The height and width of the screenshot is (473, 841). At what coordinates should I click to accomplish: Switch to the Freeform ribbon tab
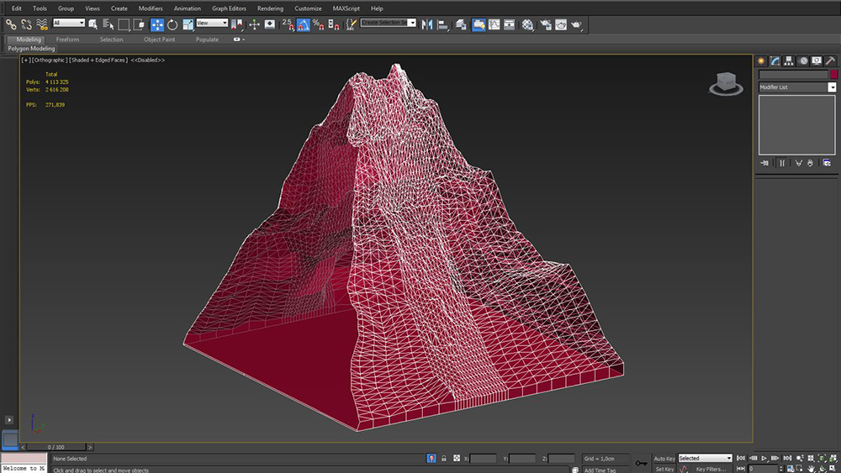[x=68, y=39]
